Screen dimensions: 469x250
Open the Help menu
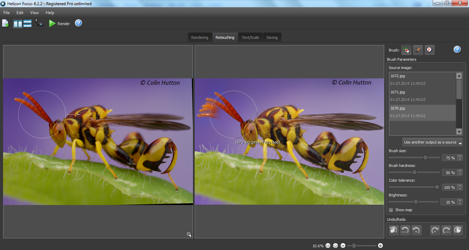coord(50,13)
